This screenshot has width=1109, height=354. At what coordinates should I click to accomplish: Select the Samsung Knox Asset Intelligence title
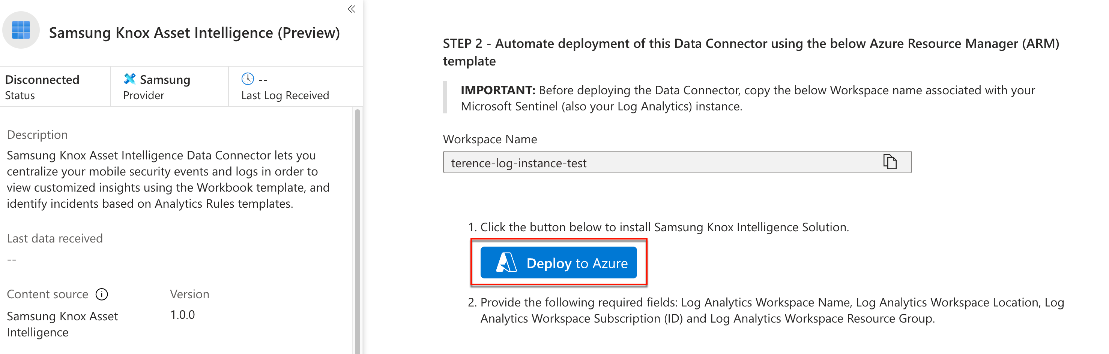(x=194, y=33)
